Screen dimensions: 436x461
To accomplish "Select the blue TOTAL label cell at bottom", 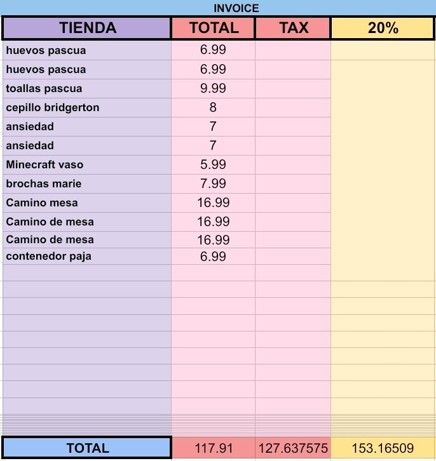I will [x=87, y=448].
